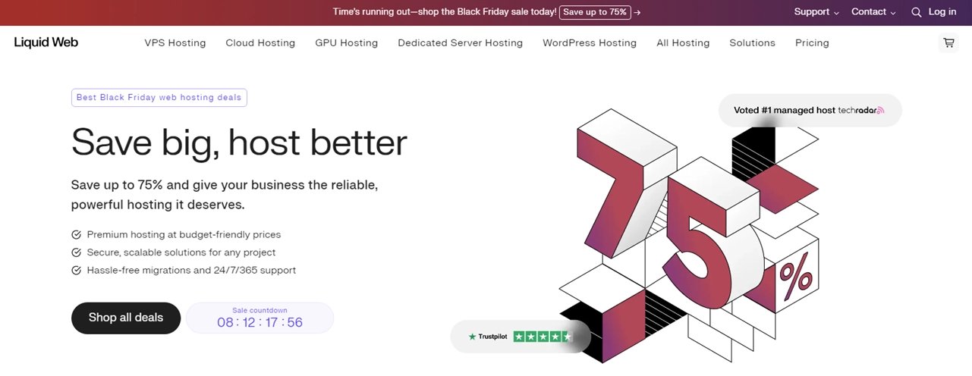Click the Save up to 75% banner button
Image resolution: width=972 pixels, height=376 pixels.
pos(595,12)
